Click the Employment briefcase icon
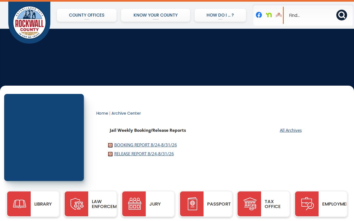The width and height of the screenshot is (354, 221). tap(307, 204)
